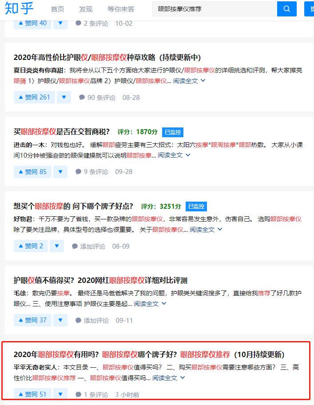The height and width of the screenshot is (405, 314).
Task: Click score text 评分: 1870分
Action: 137,132
